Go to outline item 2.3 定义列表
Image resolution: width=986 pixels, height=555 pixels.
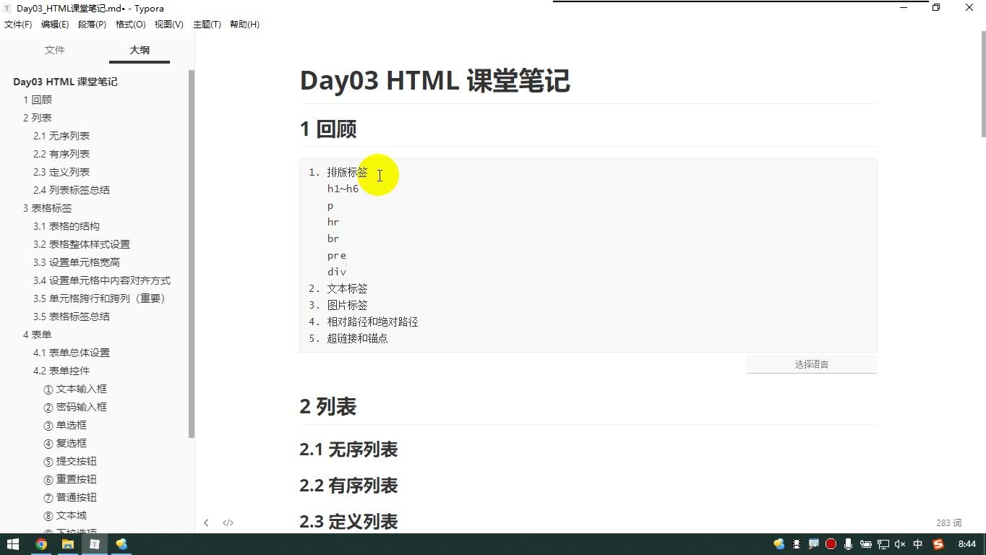[61, 172]
